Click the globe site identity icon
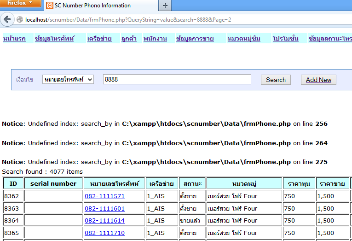Image resolution: width=352 pixels, height=241 pixels. [20, 19]
